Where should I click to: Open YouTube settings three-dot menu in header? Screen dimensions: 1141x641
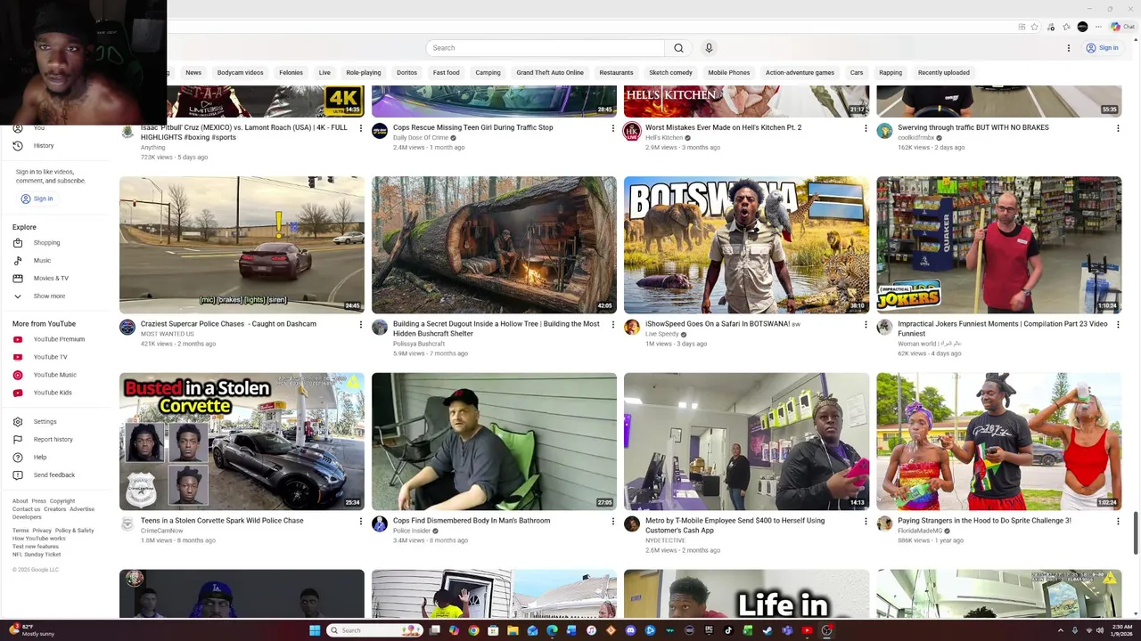[x=1068, y=48]
